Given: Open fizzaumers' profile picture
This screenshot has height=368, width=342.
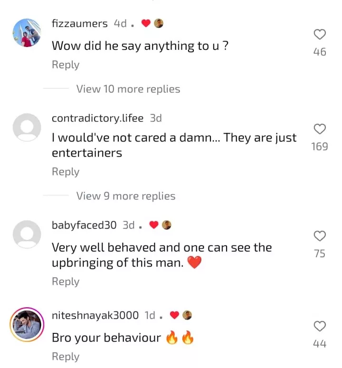Looking at the screenshot, I should tap(27, 32).
